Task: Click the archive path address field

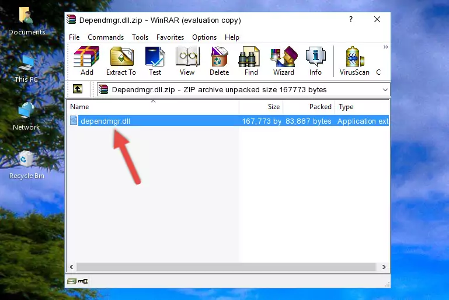Action: (x=243, y=90)
